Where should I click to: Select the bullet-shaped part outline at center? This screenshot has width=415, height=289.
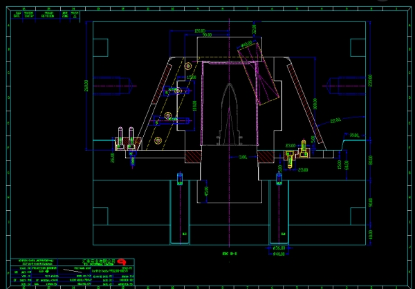pyautogui.click(x=229, y=114)
